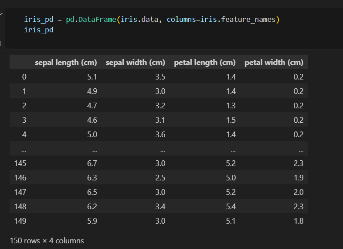Click the petal width value 1.9
The width and height of the screenshot is (343, 249).
click(x=299, y=178)
